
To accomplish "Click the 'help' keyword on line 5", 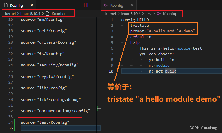I will click(135, 42).
